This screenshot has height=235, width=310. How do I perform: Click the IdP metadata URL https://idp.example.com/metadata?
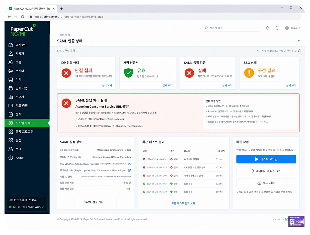click(114, 150)
